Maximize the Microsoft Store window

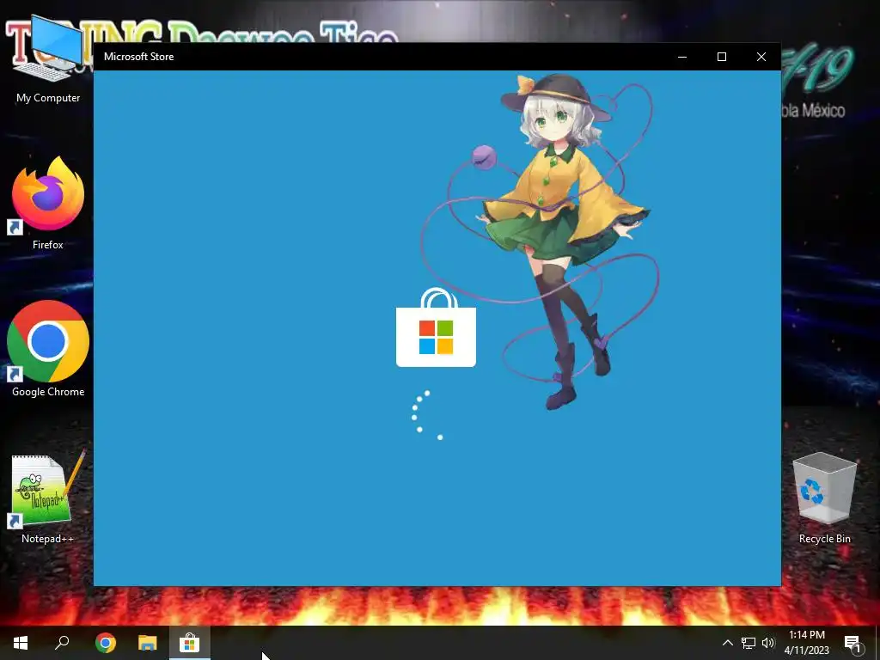722,57
